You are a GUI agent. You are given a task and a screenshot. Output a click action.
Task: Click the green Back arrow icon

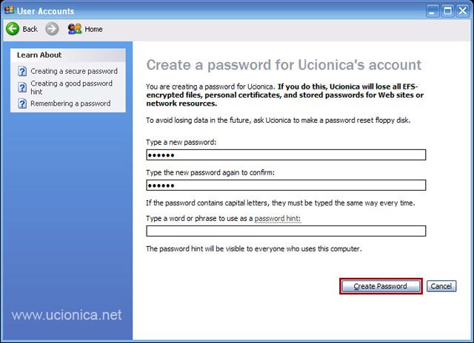[x=13, y=29]
